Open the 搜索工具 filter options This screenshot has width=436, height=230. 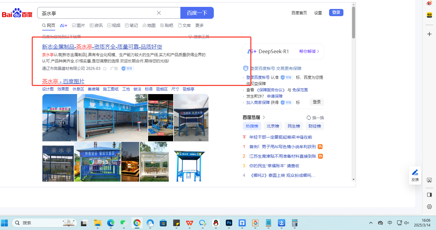(x=199, y=37)
